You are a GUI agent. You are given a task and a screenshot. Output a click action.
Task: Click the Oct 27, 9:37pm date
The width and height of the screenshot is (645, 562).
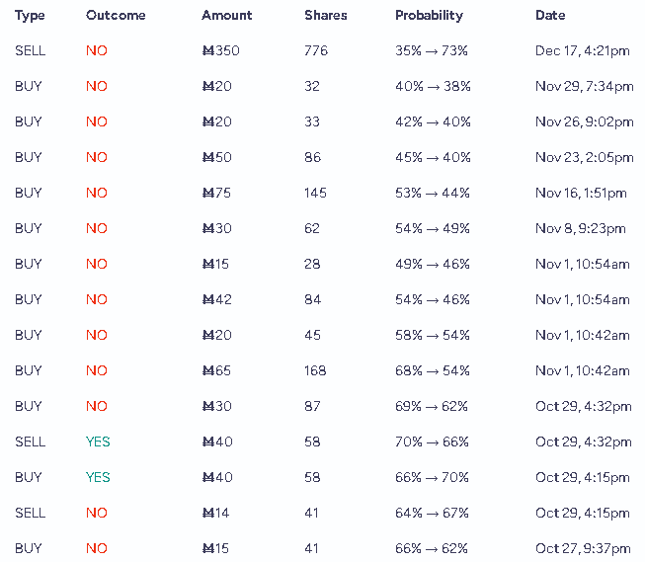coord(583,549)
